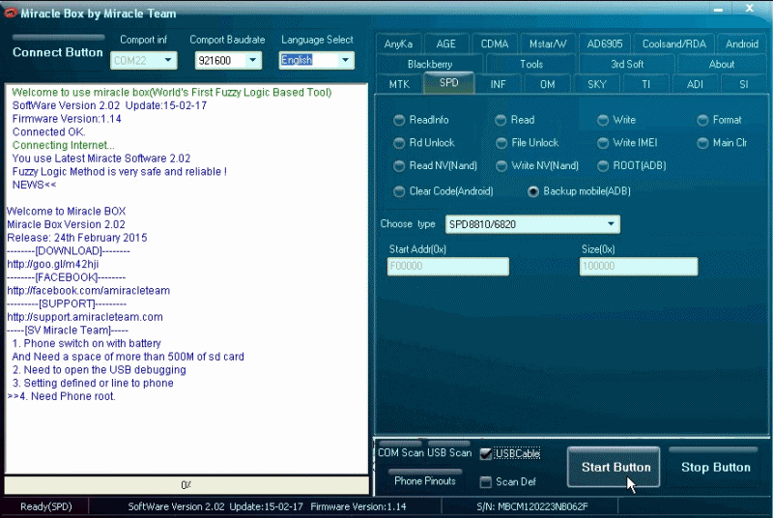Click the Ready(SPD) status bar entry

point(45,506)
